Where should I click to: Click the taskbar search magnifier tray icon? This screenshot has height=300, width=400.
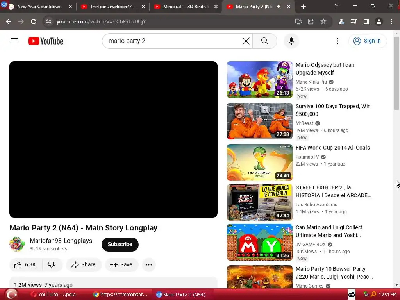[373, 295]
